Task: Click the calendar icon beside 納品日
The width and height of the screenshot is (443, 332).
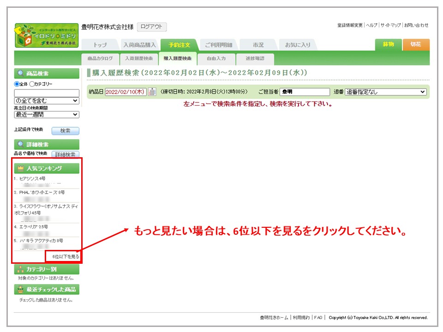Action: [x=152, y=92]
